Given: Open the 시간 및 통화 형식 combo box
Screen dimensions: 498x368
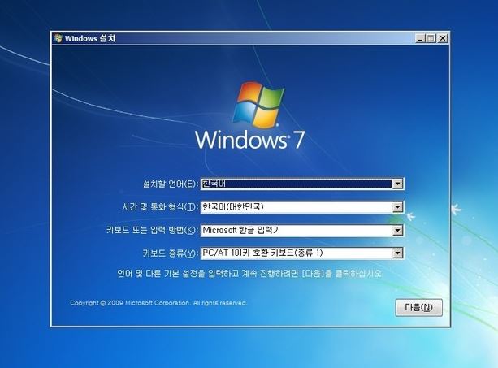Looking at the screenshot, I should 302,207.
